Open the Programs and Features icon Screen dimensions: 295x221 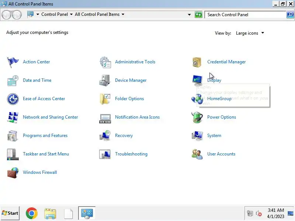click(13, 136)
